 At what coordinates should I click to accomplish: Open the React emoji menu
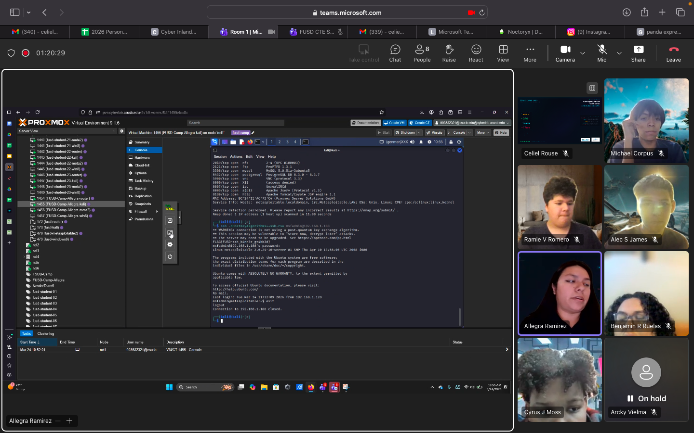click(476, 53)
